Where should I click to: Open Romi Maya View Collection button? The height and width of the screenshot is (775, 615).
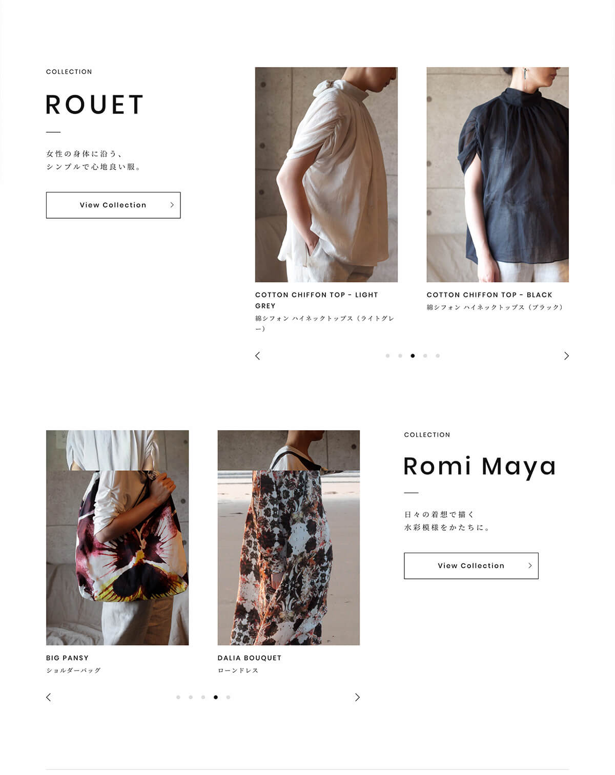(x=471, y=565)
